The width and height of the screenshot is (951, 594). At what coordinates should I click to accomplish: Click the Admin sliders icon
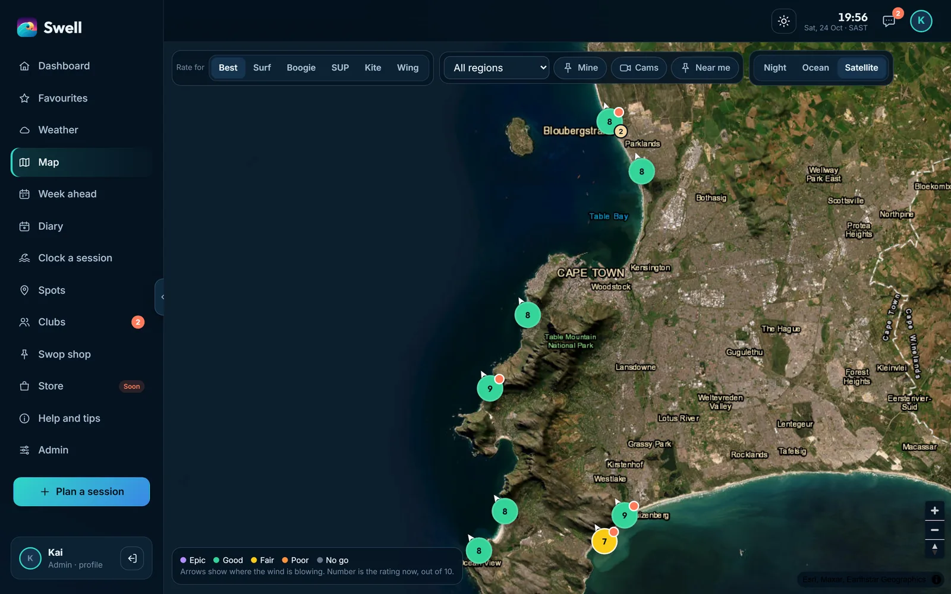(24, 450)
